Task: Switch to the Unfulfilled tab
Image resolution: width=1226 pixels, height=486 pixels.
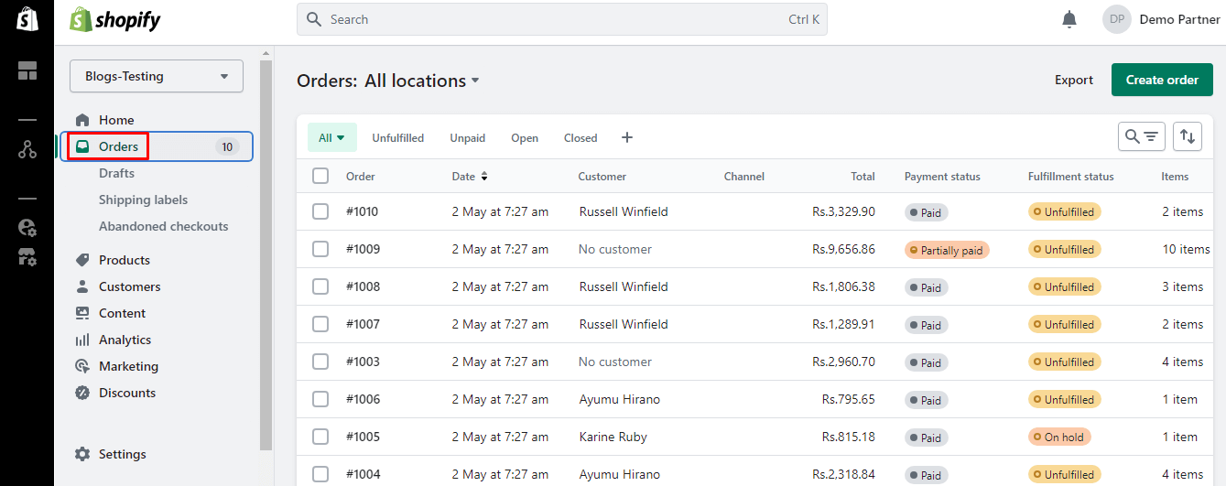Action: click(397, 138)
